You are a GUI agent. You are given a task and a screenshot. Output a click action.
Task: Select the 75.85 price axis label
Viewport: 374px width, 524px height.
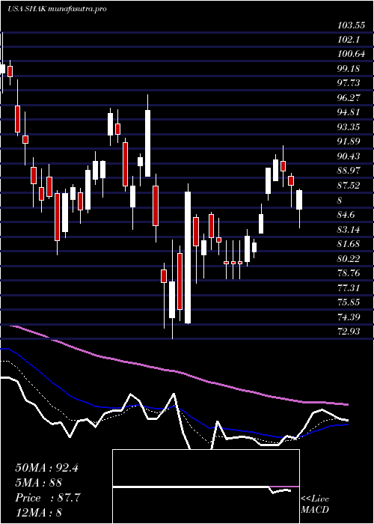(349, 302)
